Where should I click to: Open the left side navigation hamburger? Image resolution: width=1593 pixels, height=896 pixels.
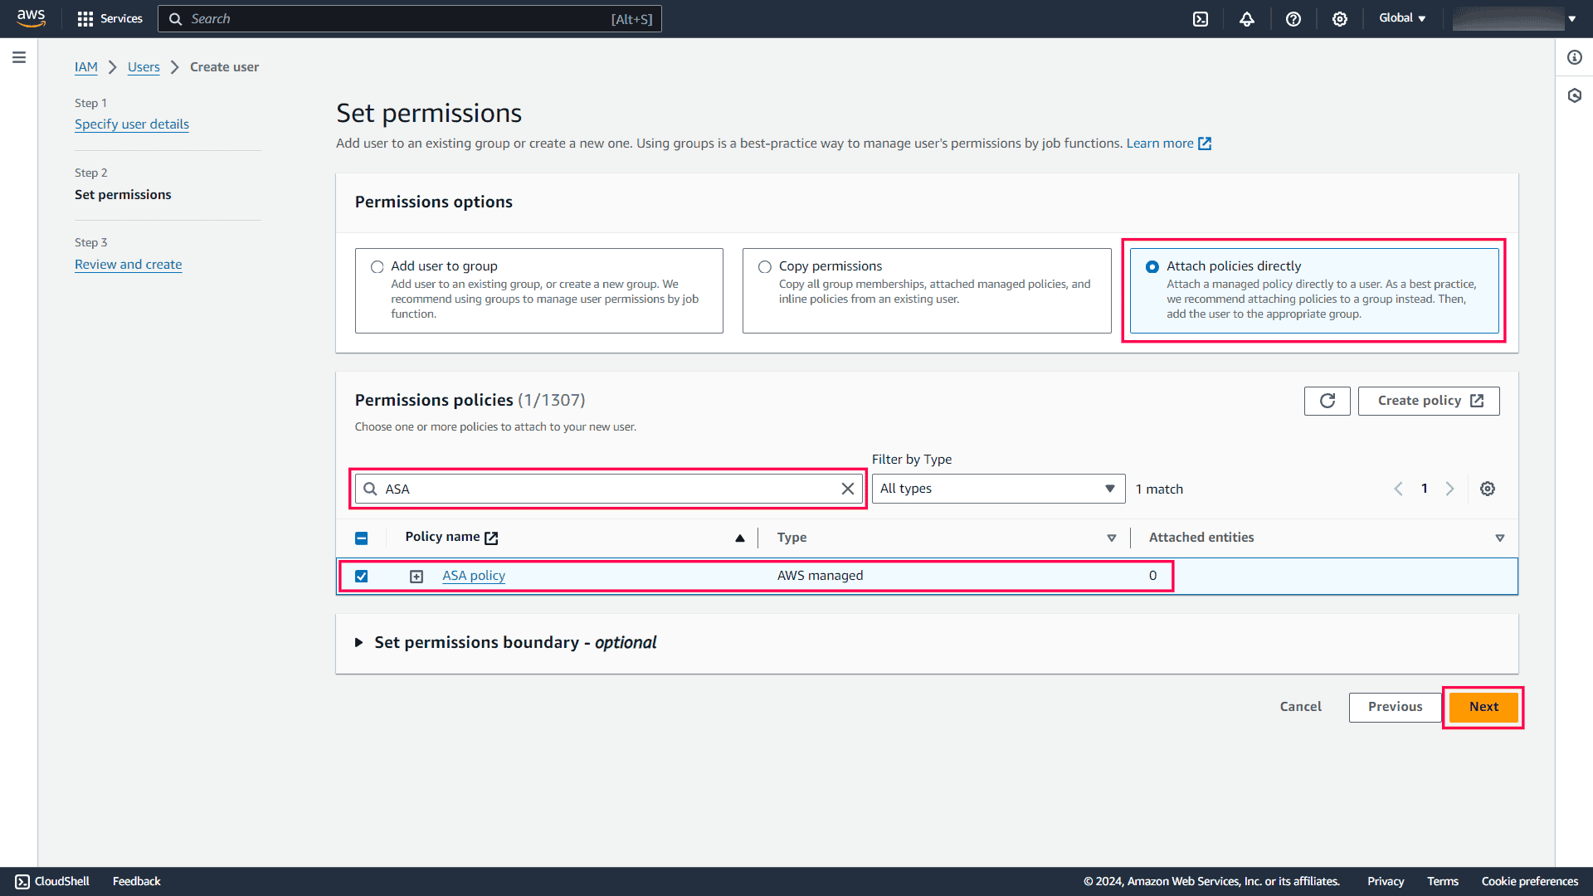(19, 57)
